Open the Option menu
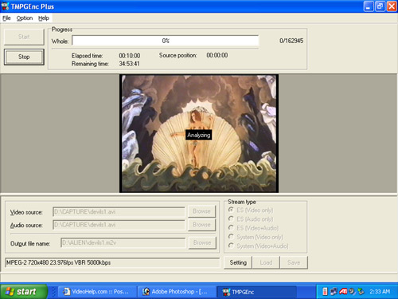This screenshot has height=299, width=398. [x=25, y=18]
